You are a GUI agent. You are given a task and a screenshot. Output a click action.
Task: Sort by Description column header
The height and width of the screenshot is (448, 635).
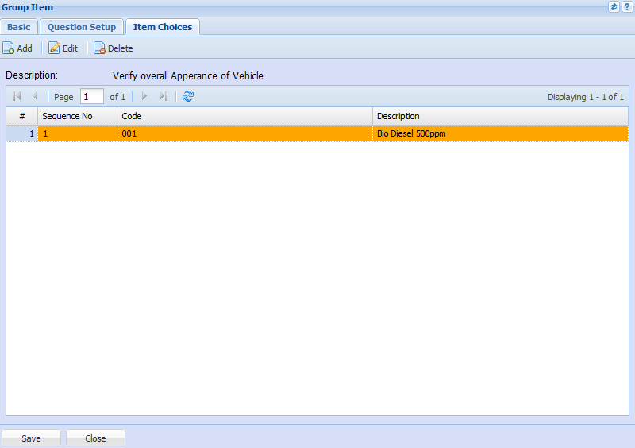[500, 116]
